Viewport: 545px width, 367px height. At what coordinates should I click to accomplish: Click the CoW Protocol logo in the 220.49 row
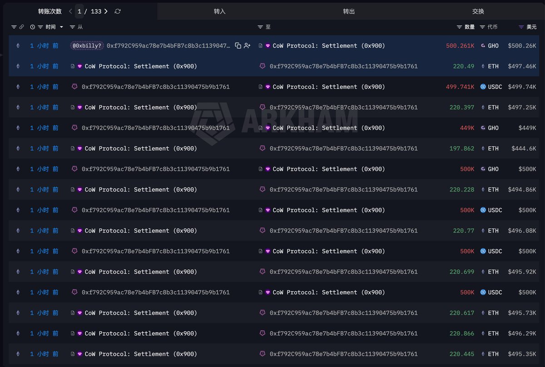click(x=80, y=66)
